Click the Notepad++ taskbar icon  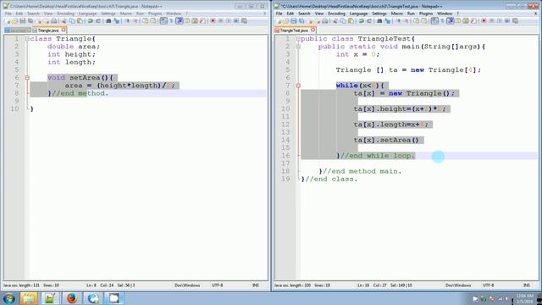50,298
